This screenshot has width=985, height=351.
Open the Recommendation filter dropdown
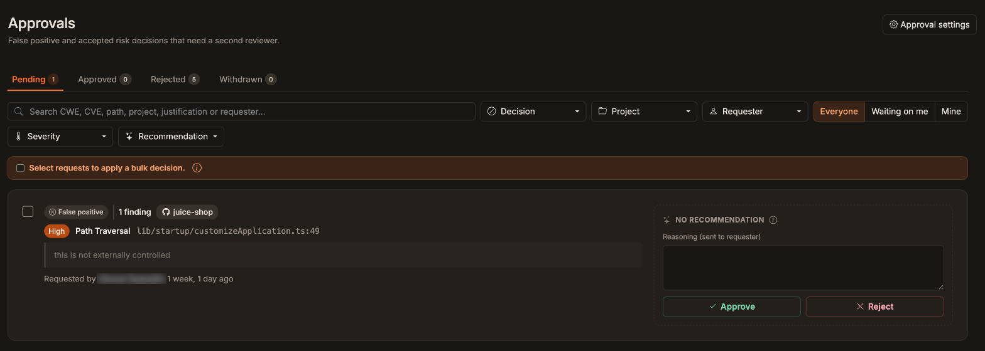pyautogui.click(x=171, y=137)
